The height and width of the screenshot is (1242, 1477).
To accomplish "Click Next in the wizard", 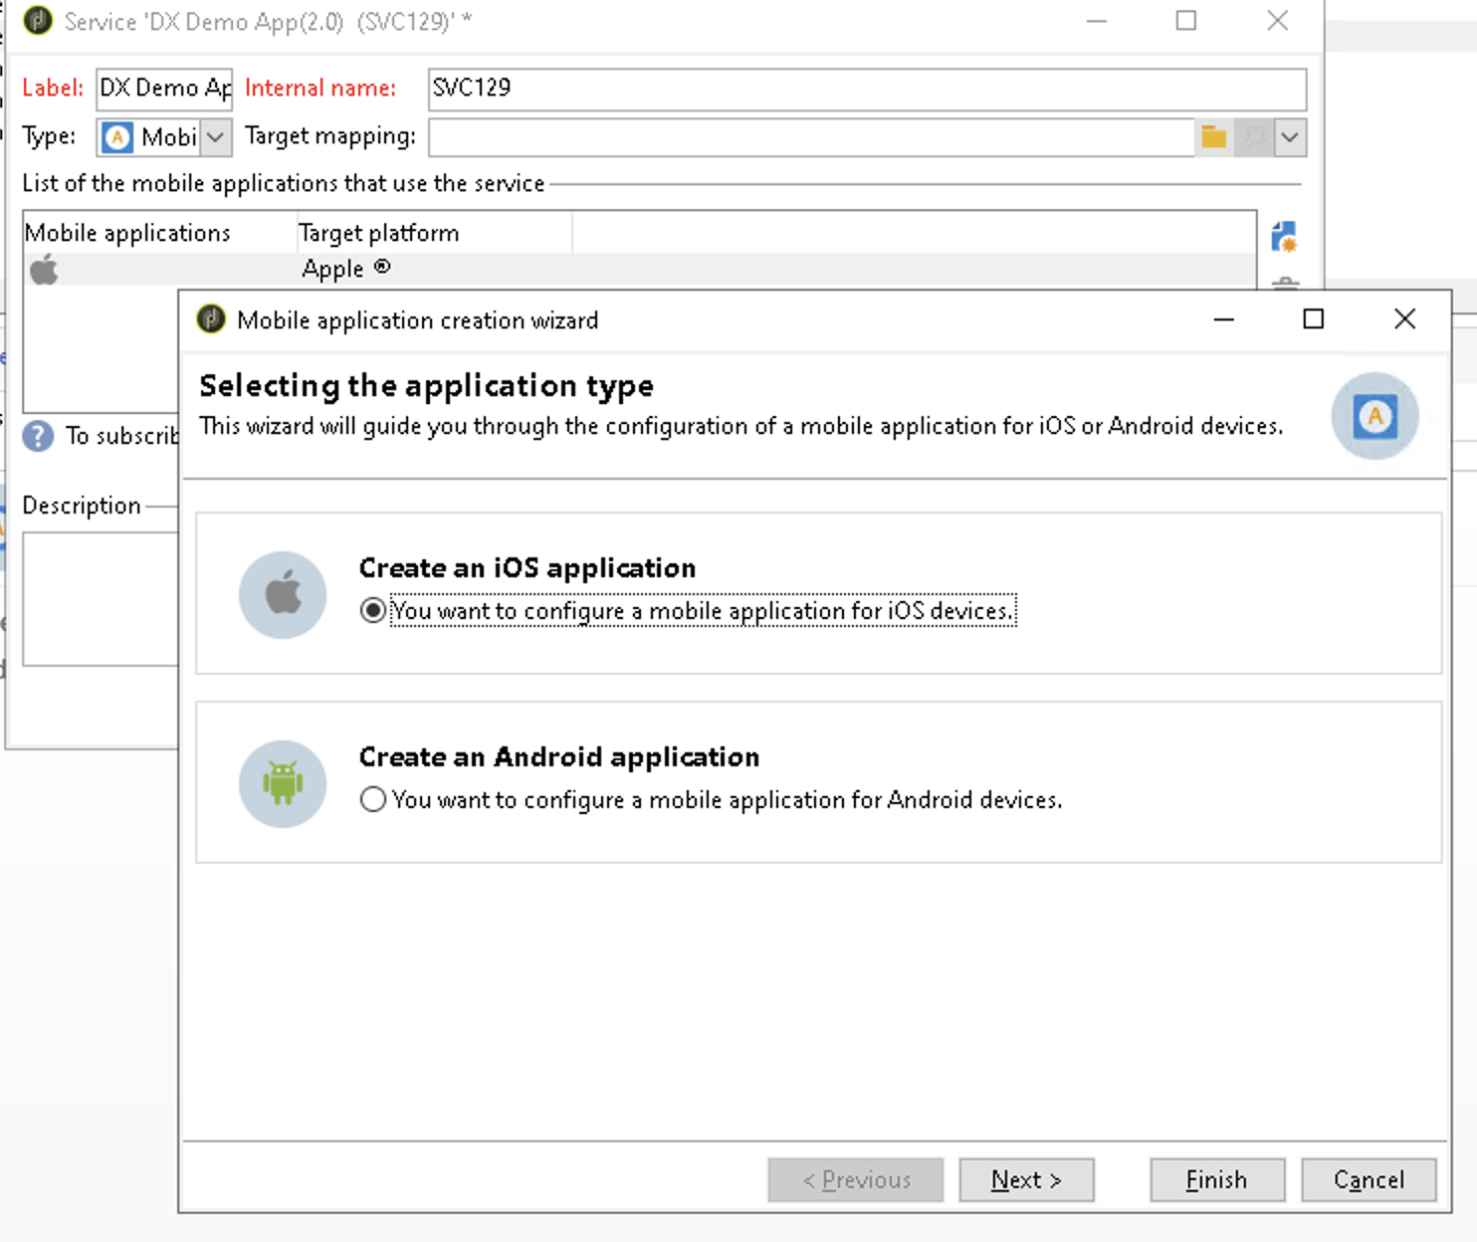I will pos(1026,1179).
